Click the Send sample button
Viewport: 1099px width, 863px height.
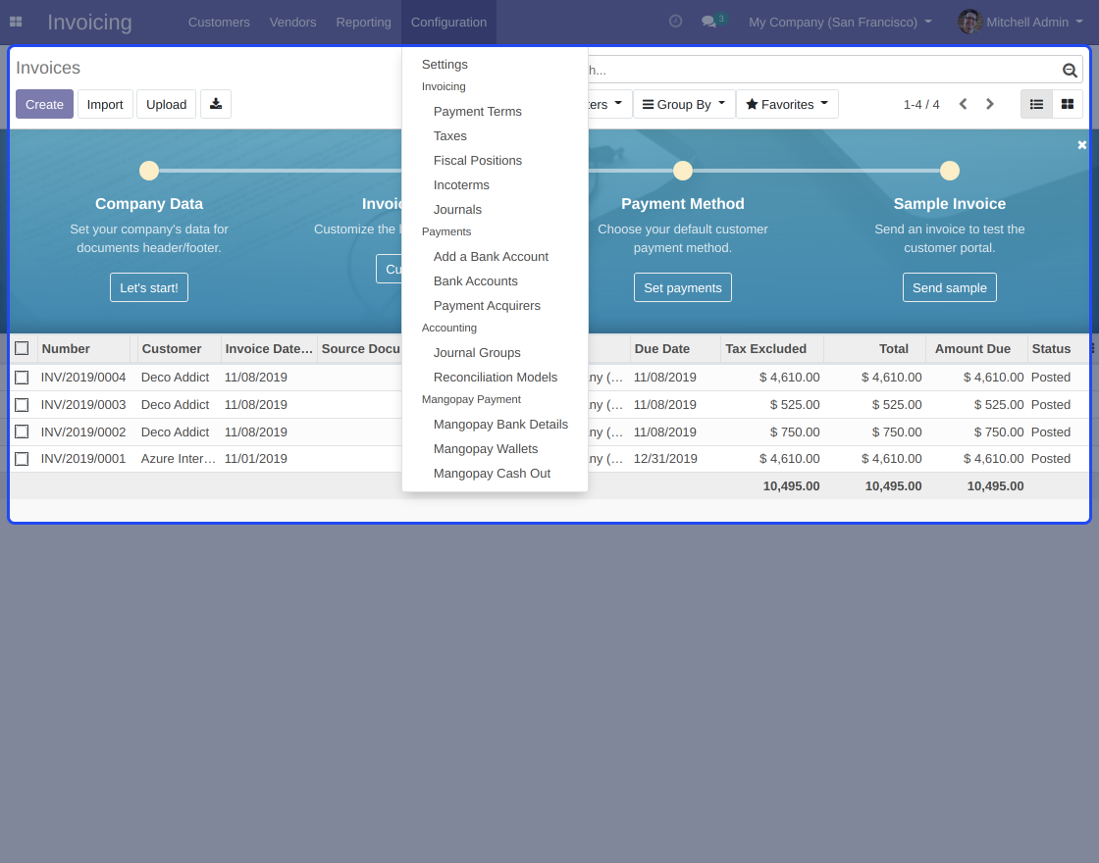click(950, 287)
